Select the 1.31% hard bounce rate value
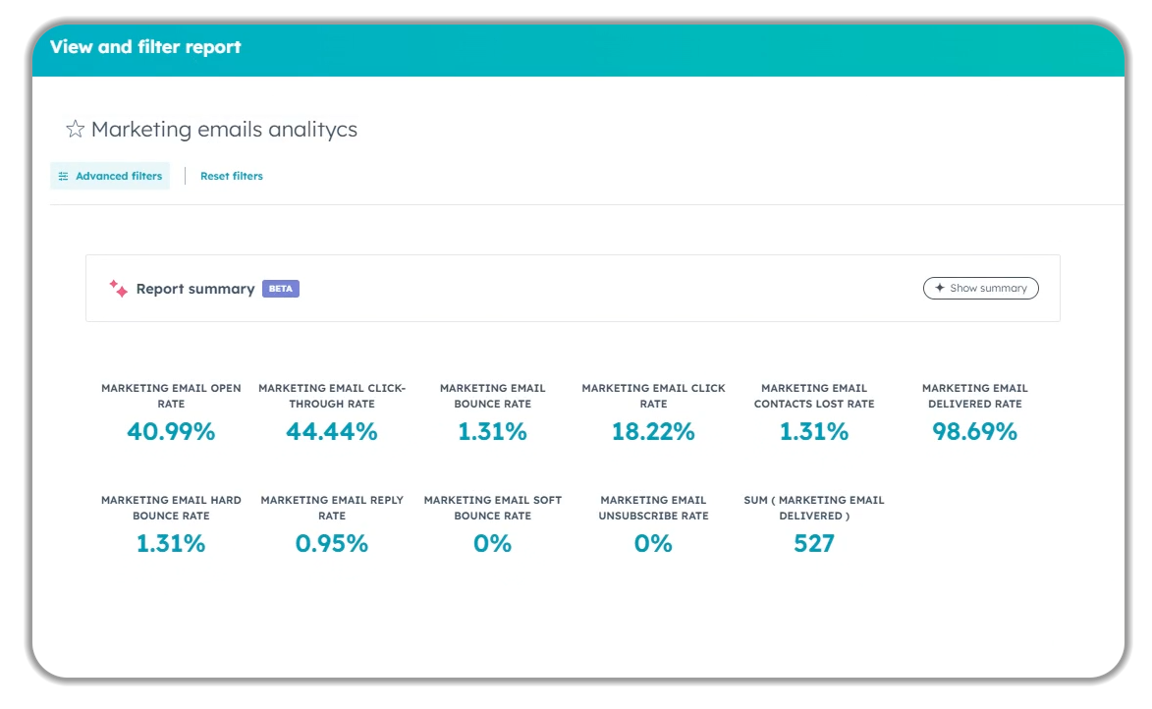The width and height of the screenshot is (1152, 709). point(171,544)
